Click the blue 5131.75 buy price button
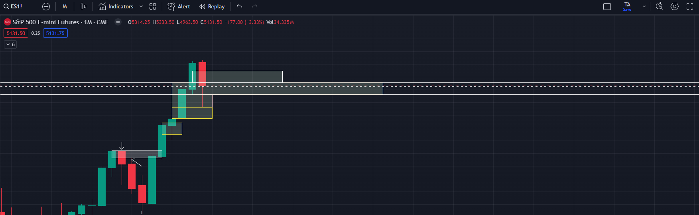Screen dimensions: 699x215 click(x=55, y=33)
